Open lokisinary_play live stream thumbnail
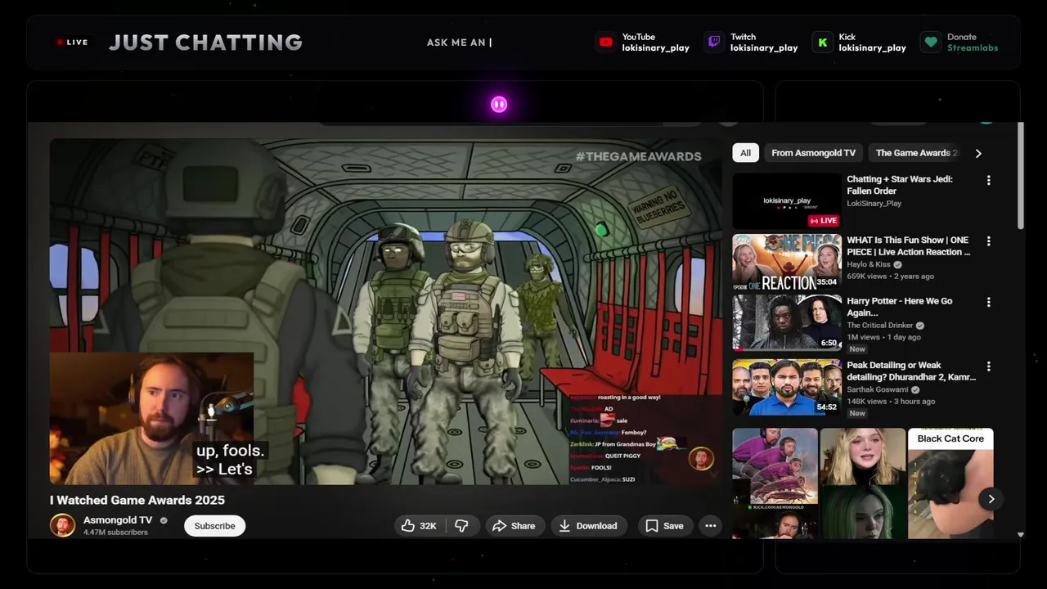 pos(787,200)
